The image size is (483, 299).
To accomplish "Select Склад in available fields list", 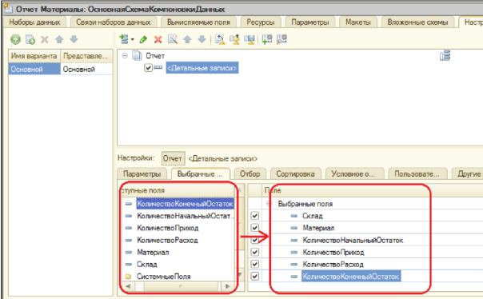I will (x=147, y=264).
